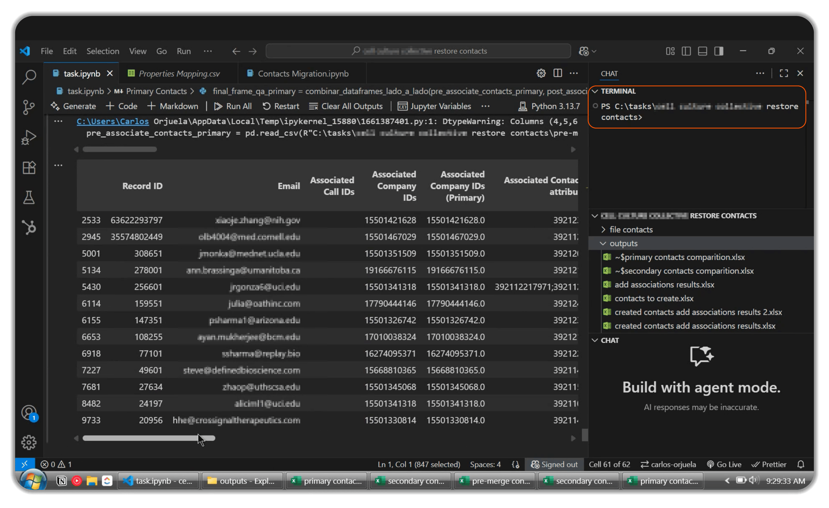Screen dimensions: 829x508
Task: Expand the file contacts folder
Action: 631,230
